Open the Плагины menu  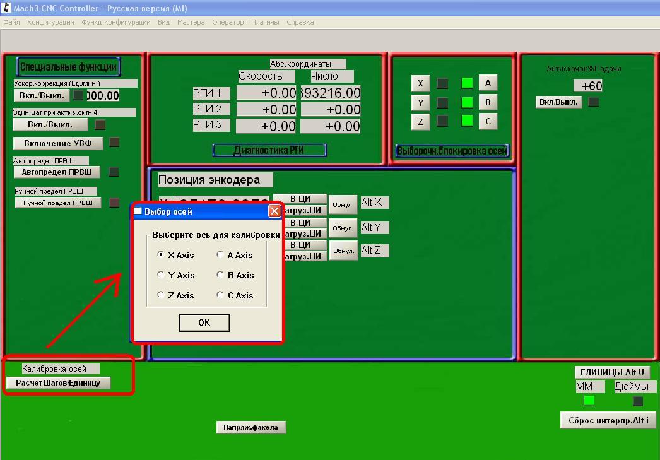point(265,22)
